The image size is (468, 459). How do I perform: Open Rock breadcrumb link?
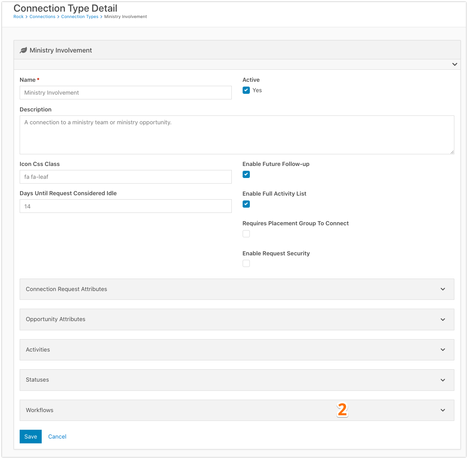[x=18, y=17]
